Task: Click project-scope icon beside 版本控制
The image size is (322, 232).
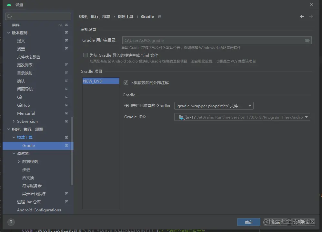Action: pos(66,33)
